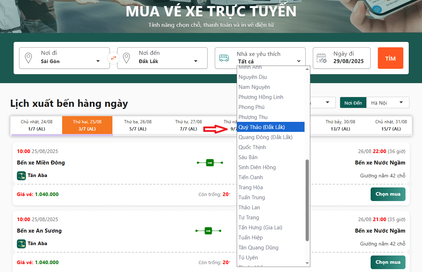Click the calendar icon beside Ngày đi

321,58
